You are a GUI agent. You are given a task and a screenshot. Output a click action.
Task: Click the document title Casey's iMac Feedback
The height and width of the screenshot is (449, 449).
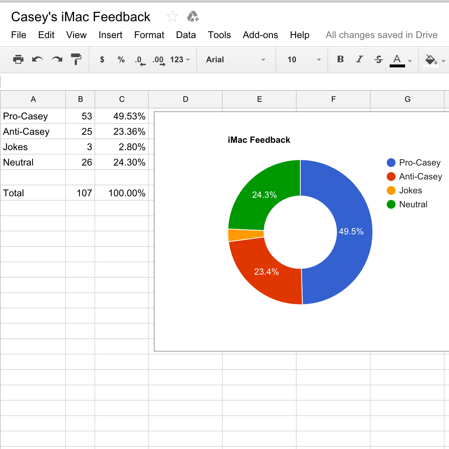81,17
